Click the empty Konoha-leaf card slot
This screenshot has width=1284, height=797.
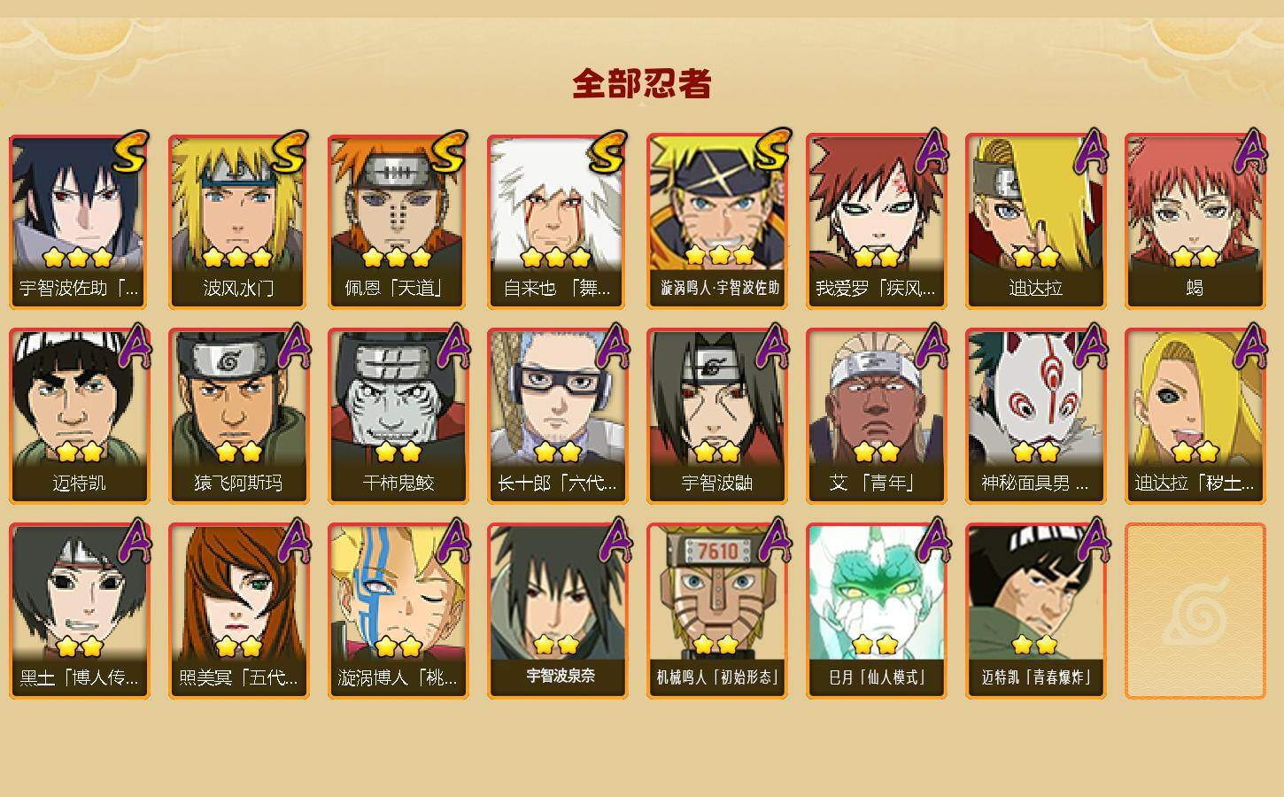pyautogui.click(x=1195, y=611)
